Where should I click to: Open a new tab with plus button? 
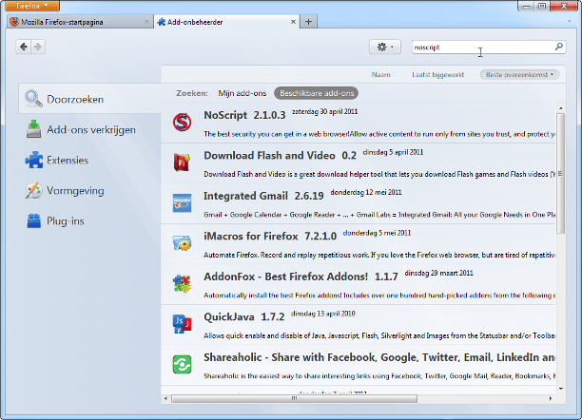[308, 22]
